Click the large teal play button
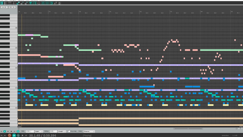Image resolution: width=243 pixels, height=137 pixels. [x=14, y=135]
